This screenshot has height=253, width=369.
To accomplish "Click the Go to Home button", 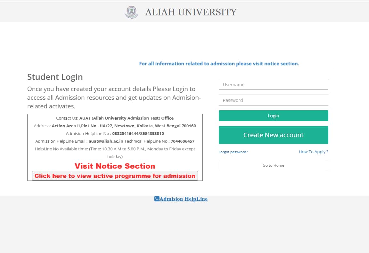I will pos(273,165).
